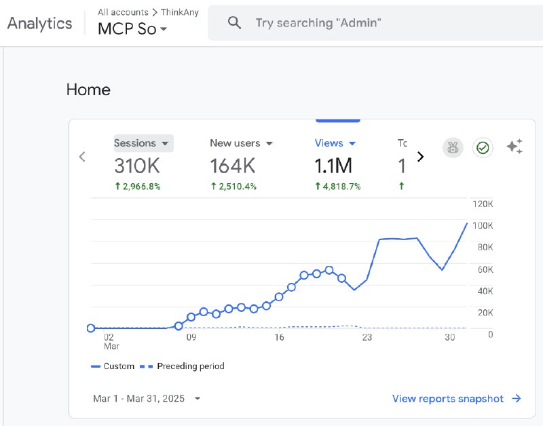Open the MCP So property selector
543x426 pixels.
[132, 28]
